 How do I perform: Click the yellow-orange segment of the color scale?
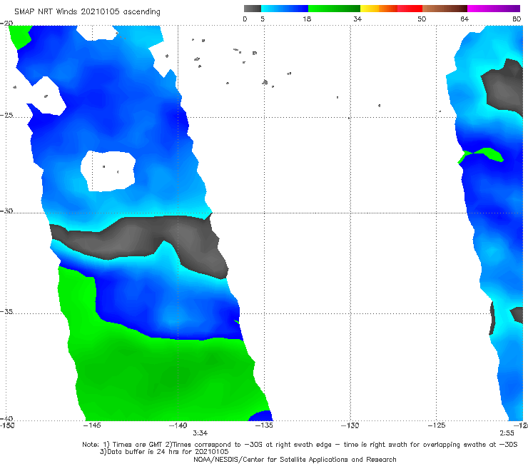pos(379,9)
